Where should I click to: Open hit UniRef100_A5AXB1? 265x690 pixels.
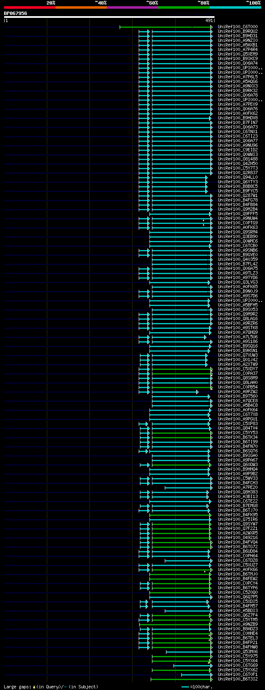(238, 45)
